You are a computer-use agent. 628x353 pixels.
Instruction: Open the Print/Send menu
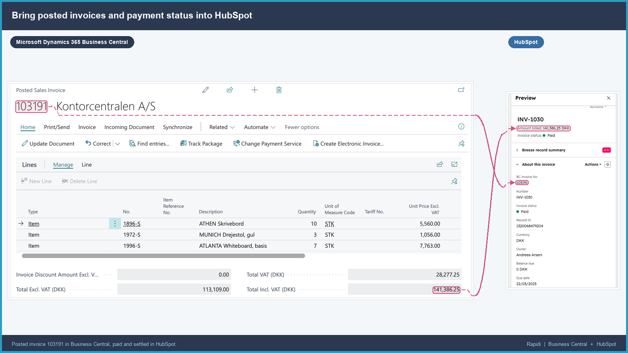pyautogui.click(x=57, y=127)
